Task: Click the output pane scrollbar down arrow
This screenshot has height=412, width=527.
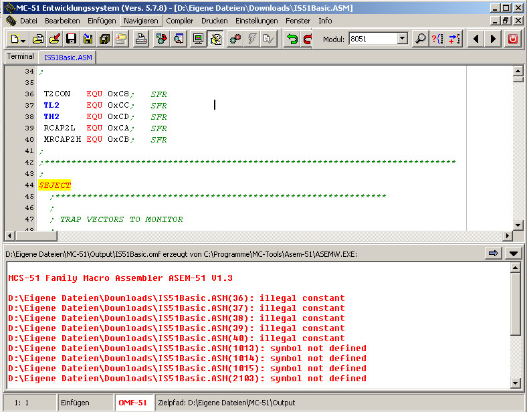Action: coord(515,383)
